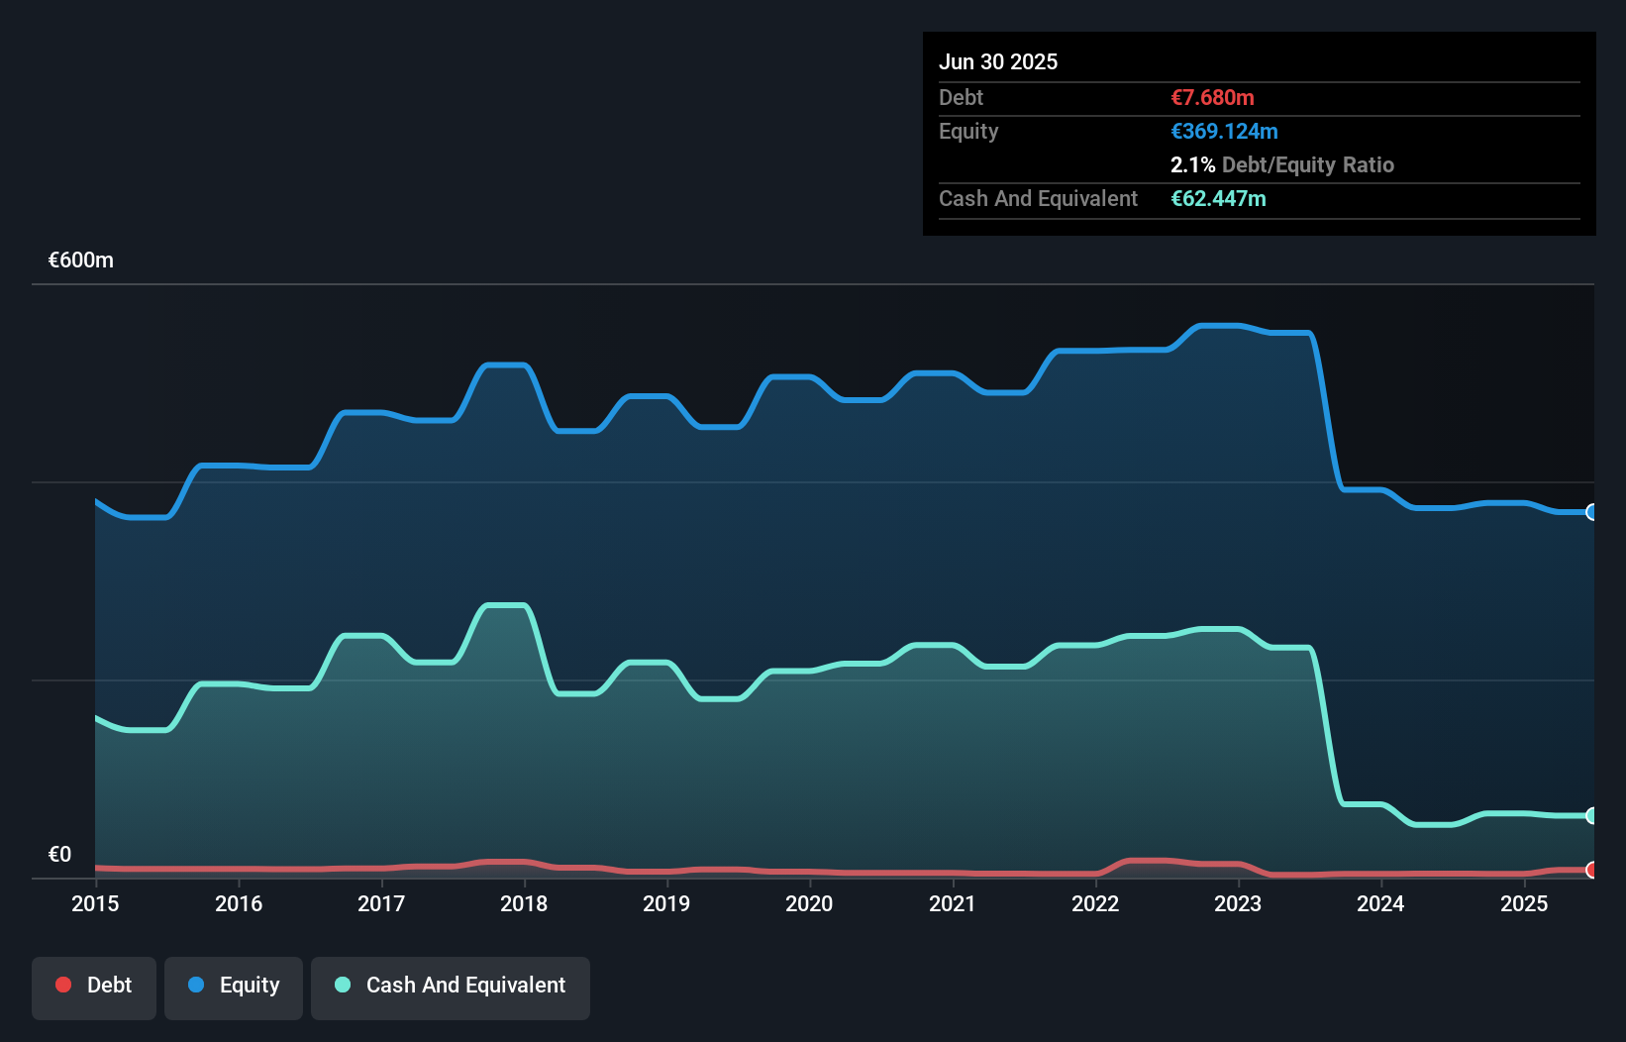Viewport: 1626px width, 1042px height.
Task: Click the red Debt legend dot
Action: click(62, 985)
